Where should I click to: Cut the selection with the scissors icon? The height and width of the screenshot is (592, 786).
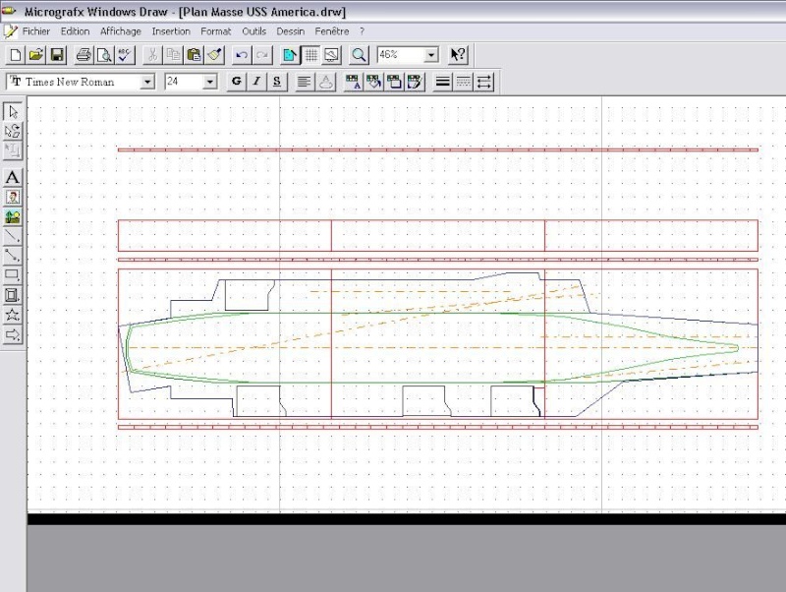pos(152,55)
